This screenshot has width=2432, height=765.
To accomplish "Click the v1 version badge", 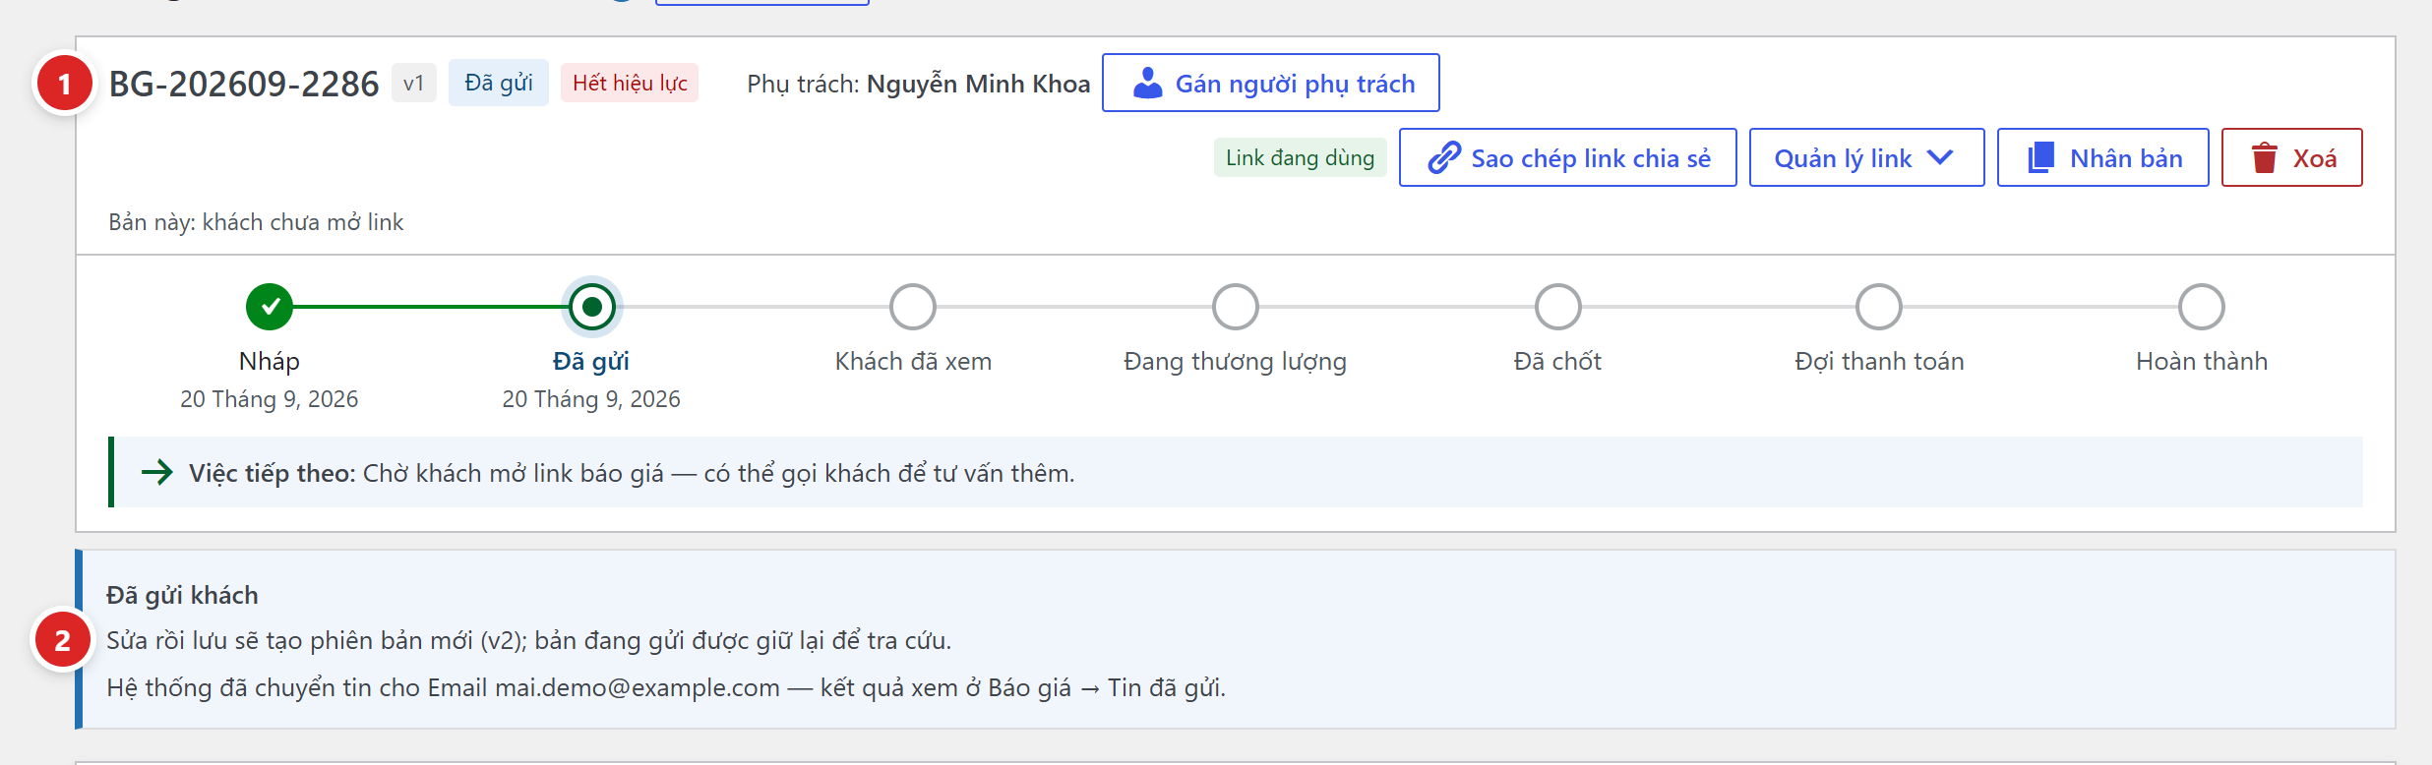I will [x=414, y=83].
